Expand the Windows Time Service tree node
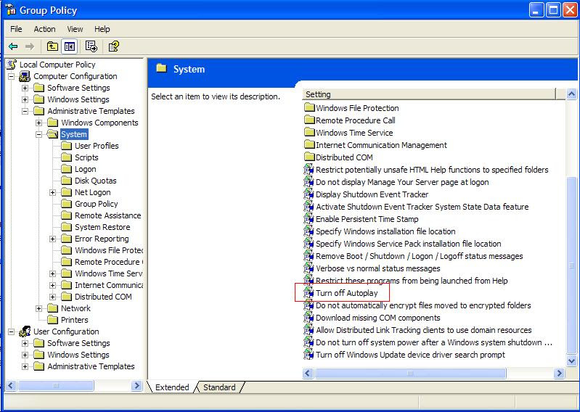 point(52,273)
